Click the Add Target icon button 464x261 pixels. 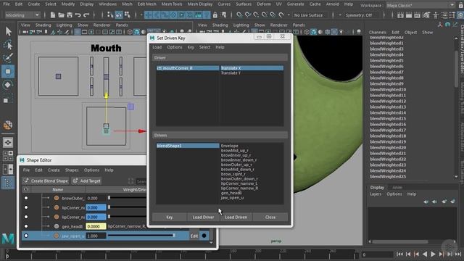tap(87, 181)
